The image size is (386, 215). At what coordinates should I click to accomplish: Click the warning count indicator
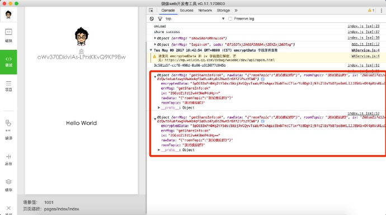pos(371,10)
